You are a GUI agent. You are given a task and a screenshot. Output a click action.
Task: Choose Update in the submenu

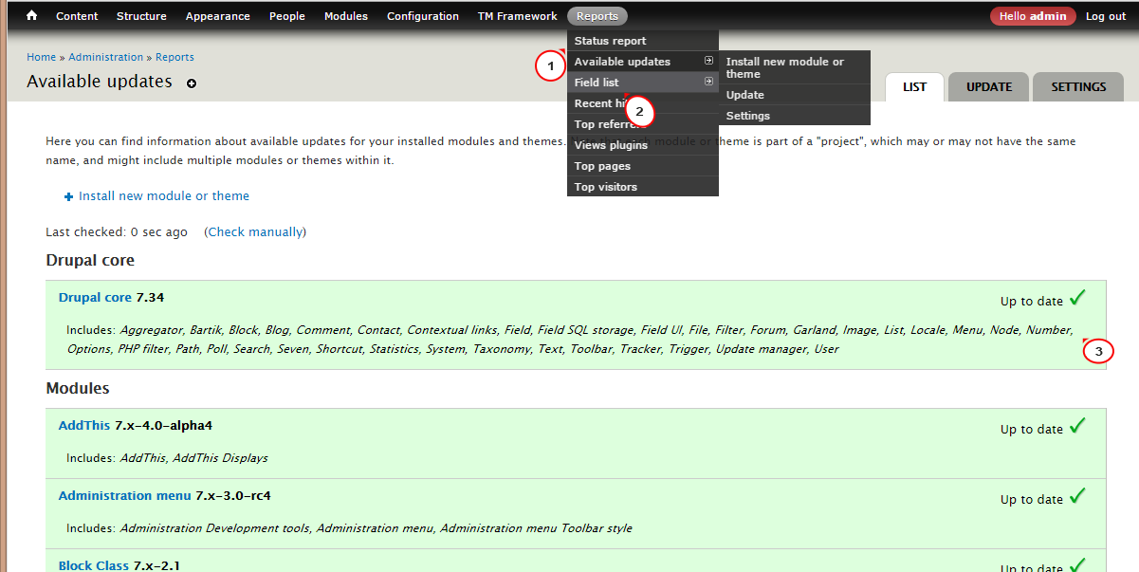(x=795, y=95)
